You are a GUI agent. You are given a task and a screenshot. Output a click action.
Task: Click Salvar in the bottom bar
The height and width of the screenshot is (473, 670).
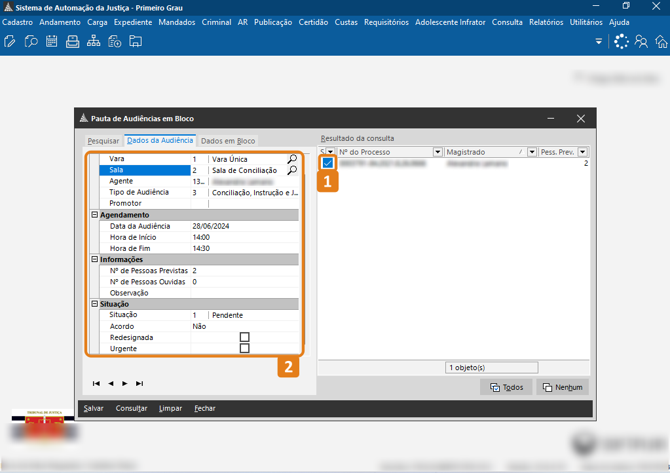[94, 408]
